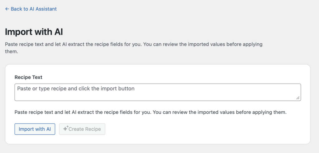Click the helper text below the textarea
The height and width of the screenshot is (153, 319).
(150, 112)
